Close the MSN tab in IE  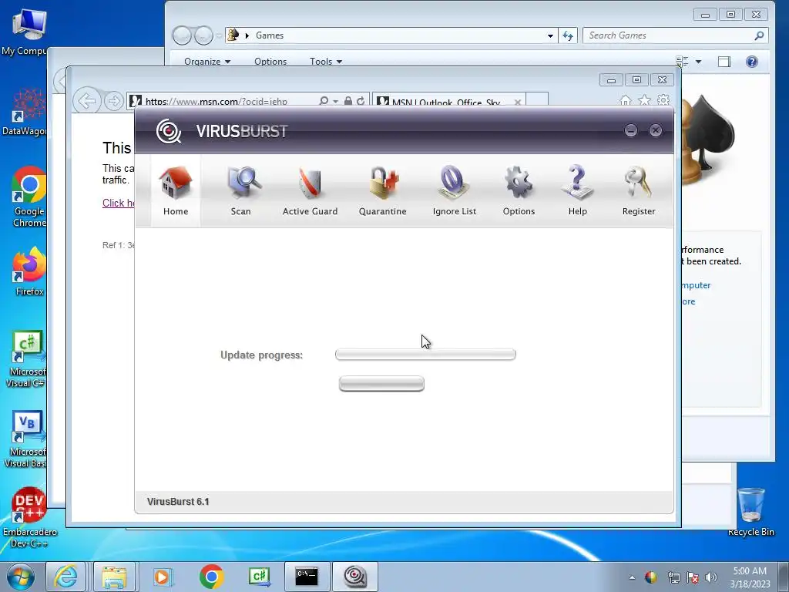pyautogui.click(x=517, y=103)
